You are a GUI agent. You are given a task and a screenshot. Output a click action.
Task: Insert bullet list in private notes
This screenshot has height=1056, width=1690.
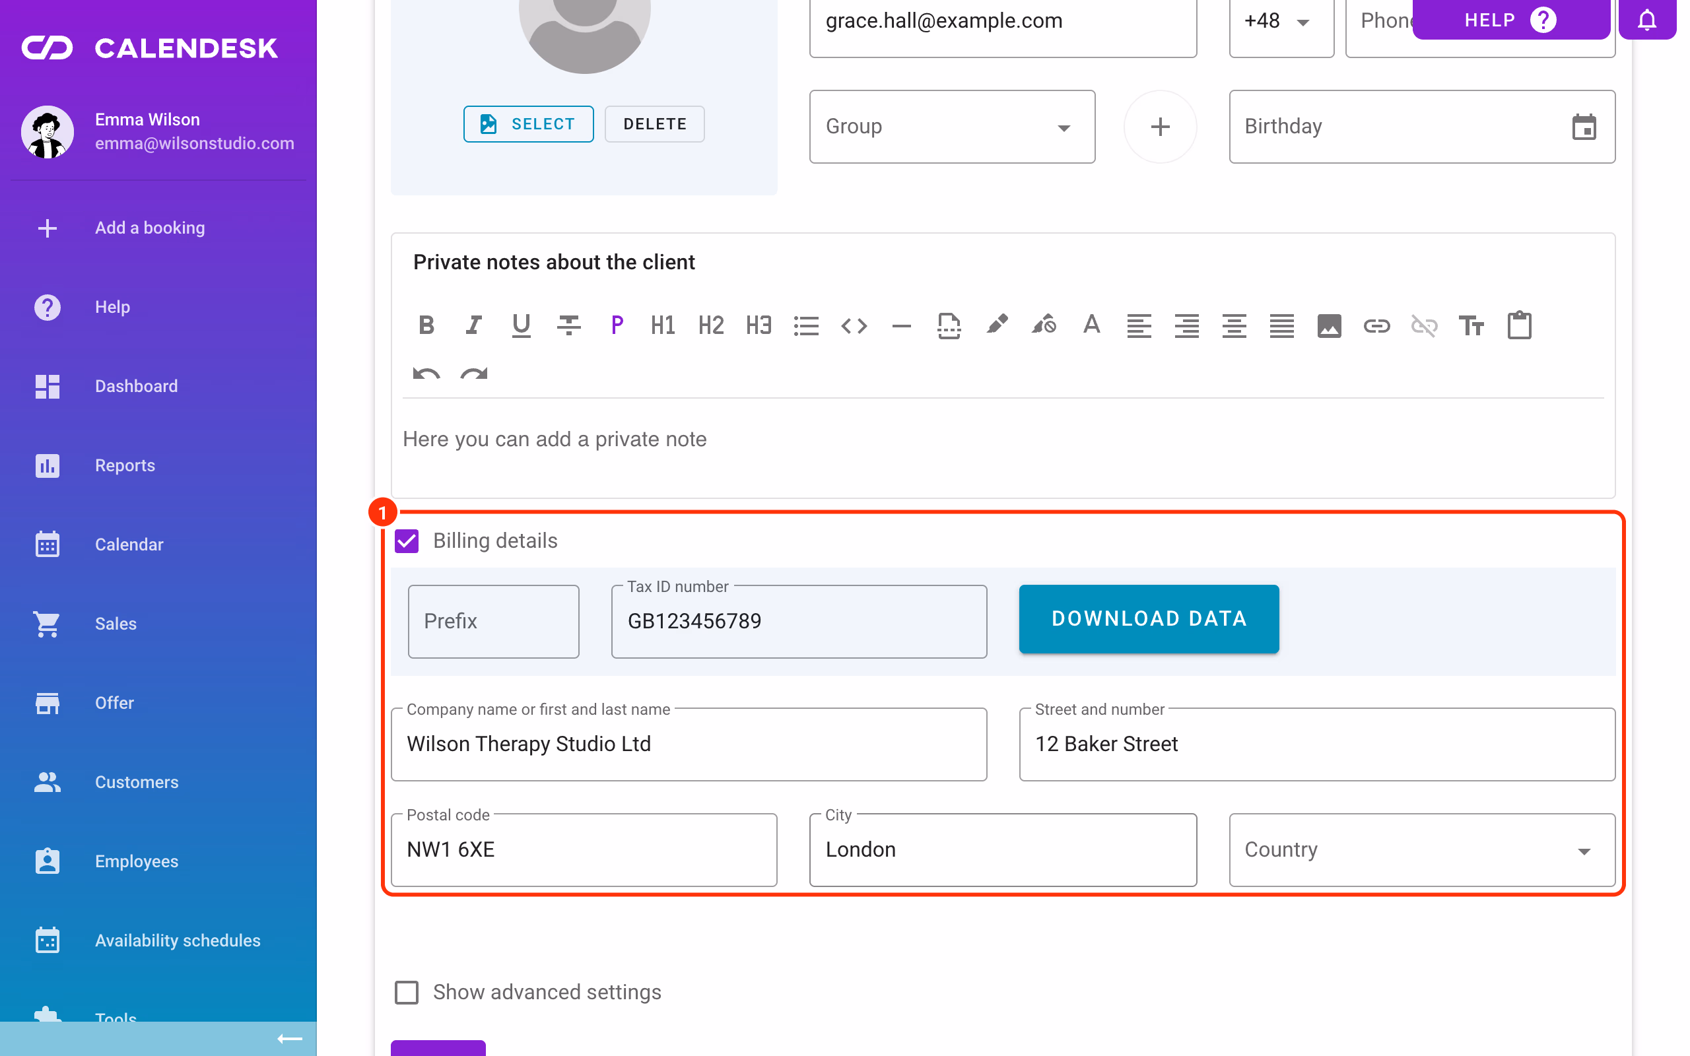click(x=806, y=325)
